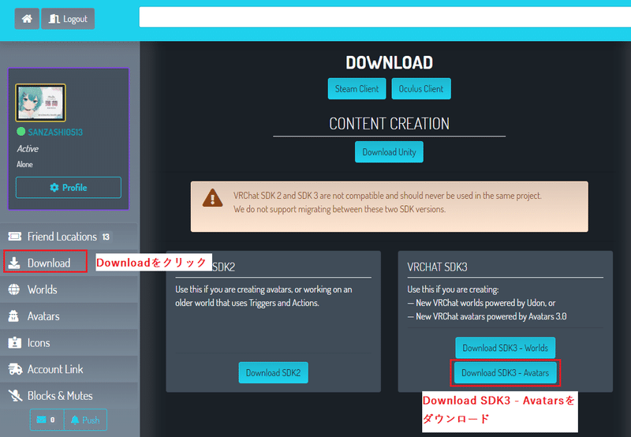Click the Active status text
This screenshot has width=631, height=437.
pyautogui.click(x=28, y=149)
